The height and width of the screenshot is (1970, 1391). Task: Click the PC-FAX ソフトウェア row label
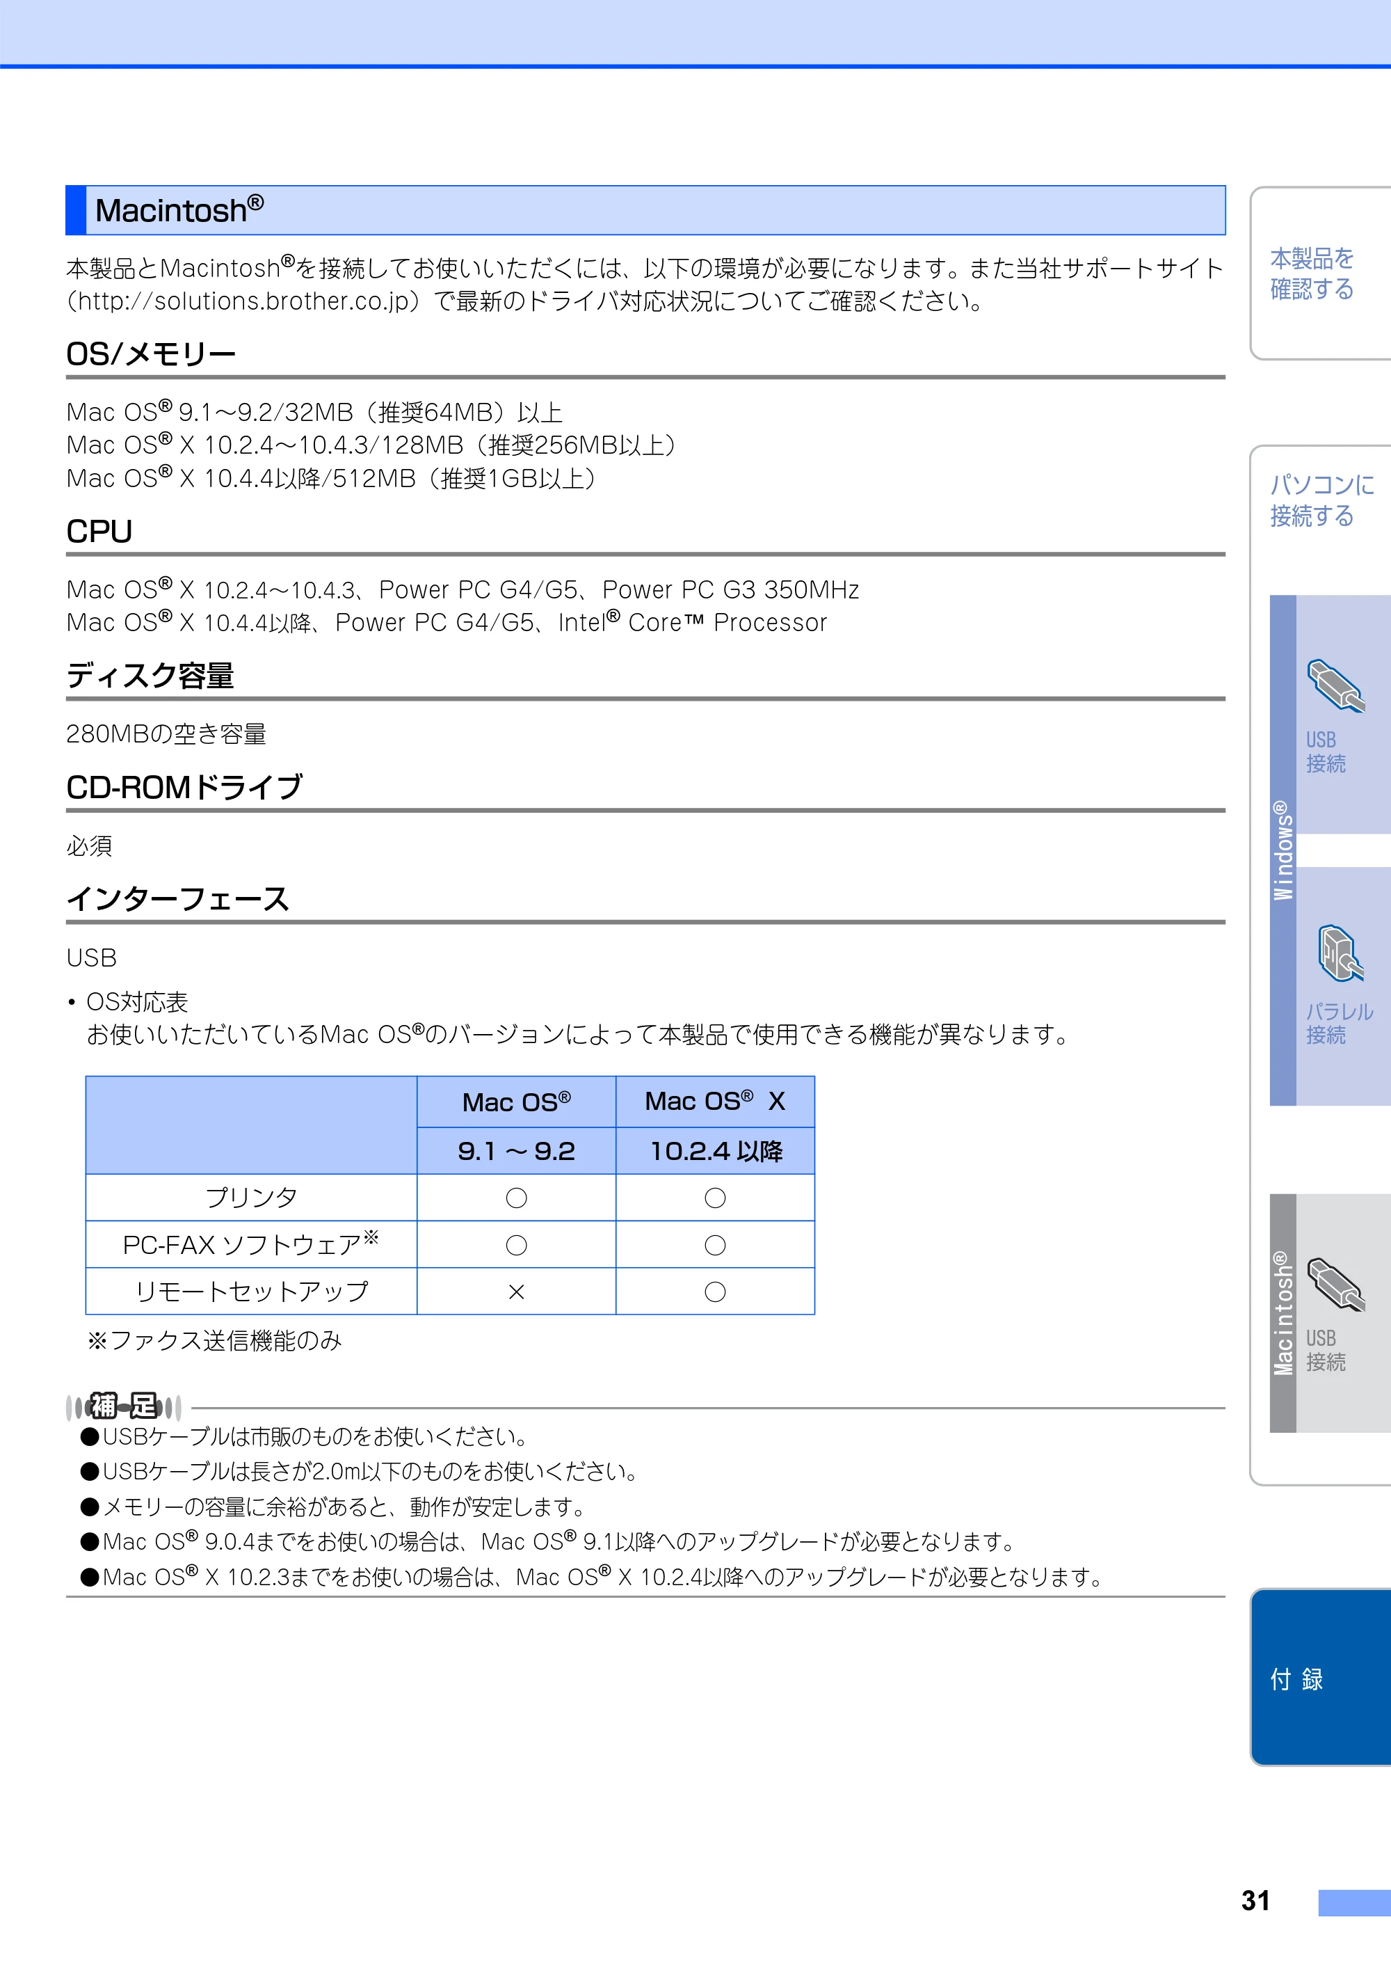coord(251,1244)
